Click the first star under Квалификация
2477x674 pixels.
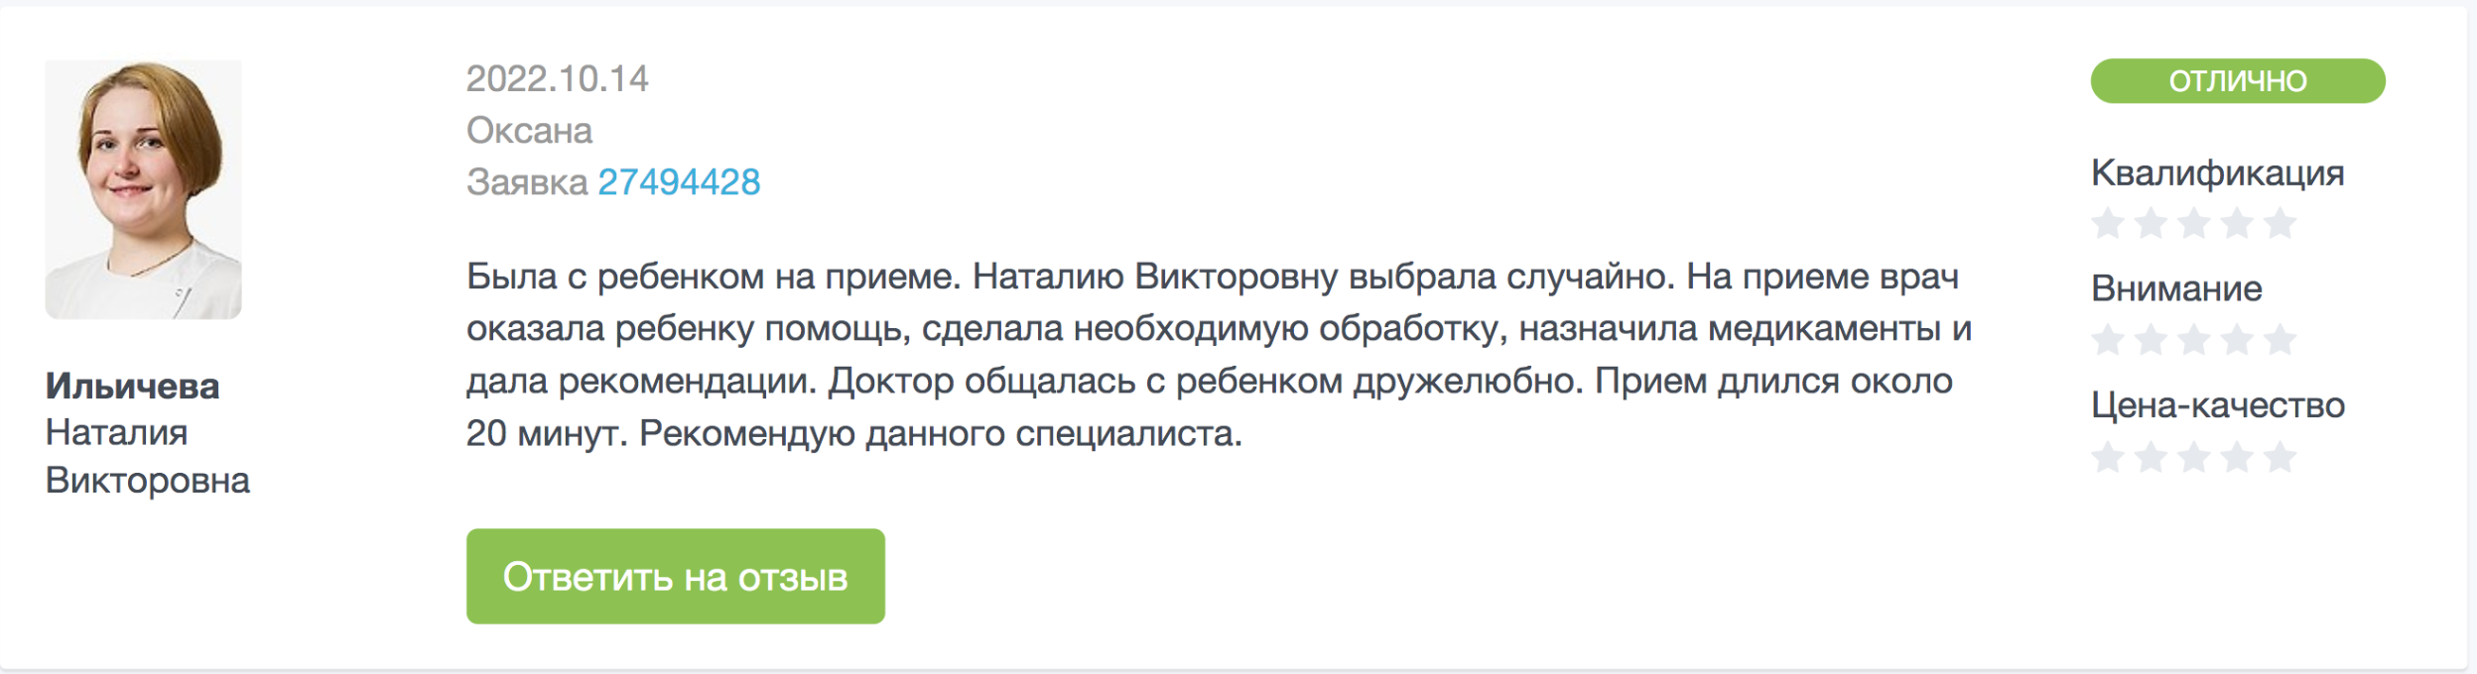[x=2106, y=223]
